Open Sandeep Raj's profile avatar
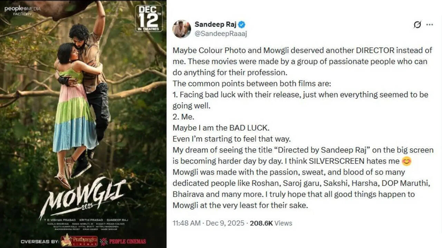Image resolution: width=442 pixels, height=248 pixels. 182,29
